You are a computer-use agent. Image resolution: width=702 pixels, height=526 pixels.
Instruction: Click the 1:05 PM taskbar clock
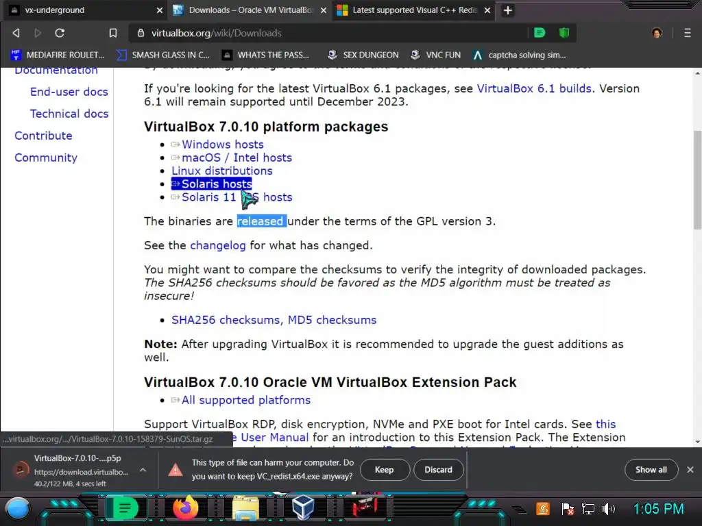[659, 509]
